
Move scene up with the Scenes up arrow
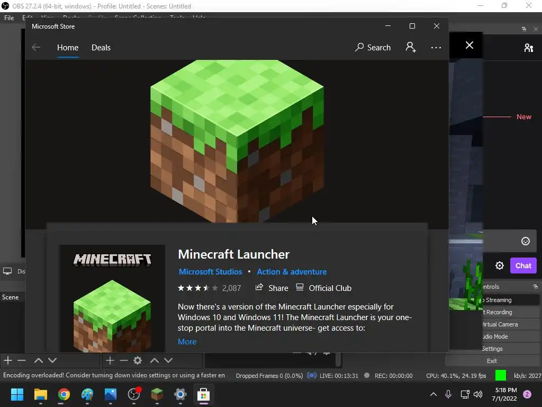point(38,360)
